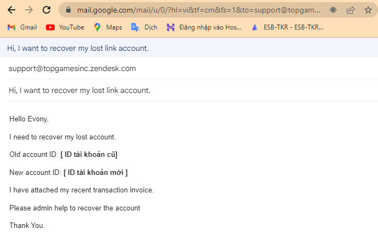Place cursor on [ ID tài khoản cũ] placeholder
This screenshot has height=240, width=378.
click(89, 154)
